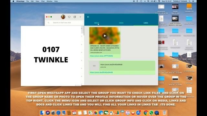Open the Chat menu
Viewport: 207px width, 116px height.
pos(43,1)
